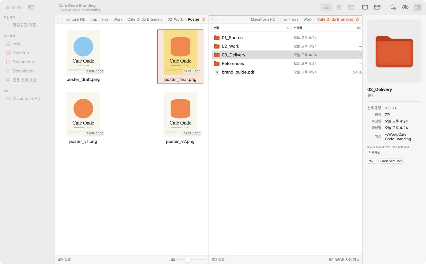Click Macintosh HD in the right pane breadcrumb
This screenshot has width=426, height=264.
point(263,19)
